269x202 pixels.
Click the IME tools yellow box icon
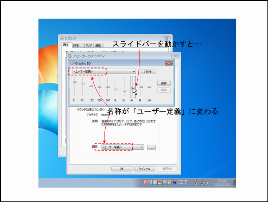pos(169,182)
